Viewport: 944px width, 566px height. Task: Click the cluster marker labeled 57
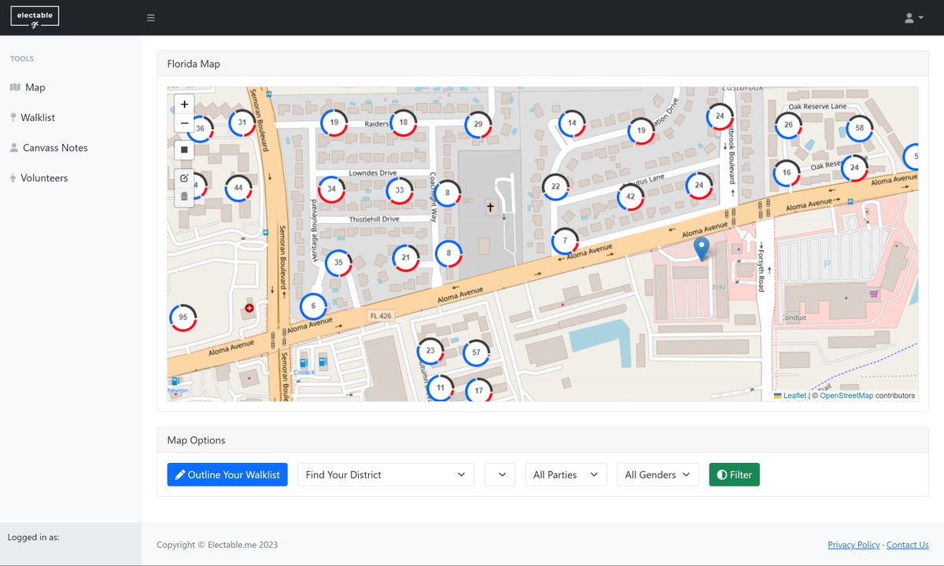click(476, 353)
